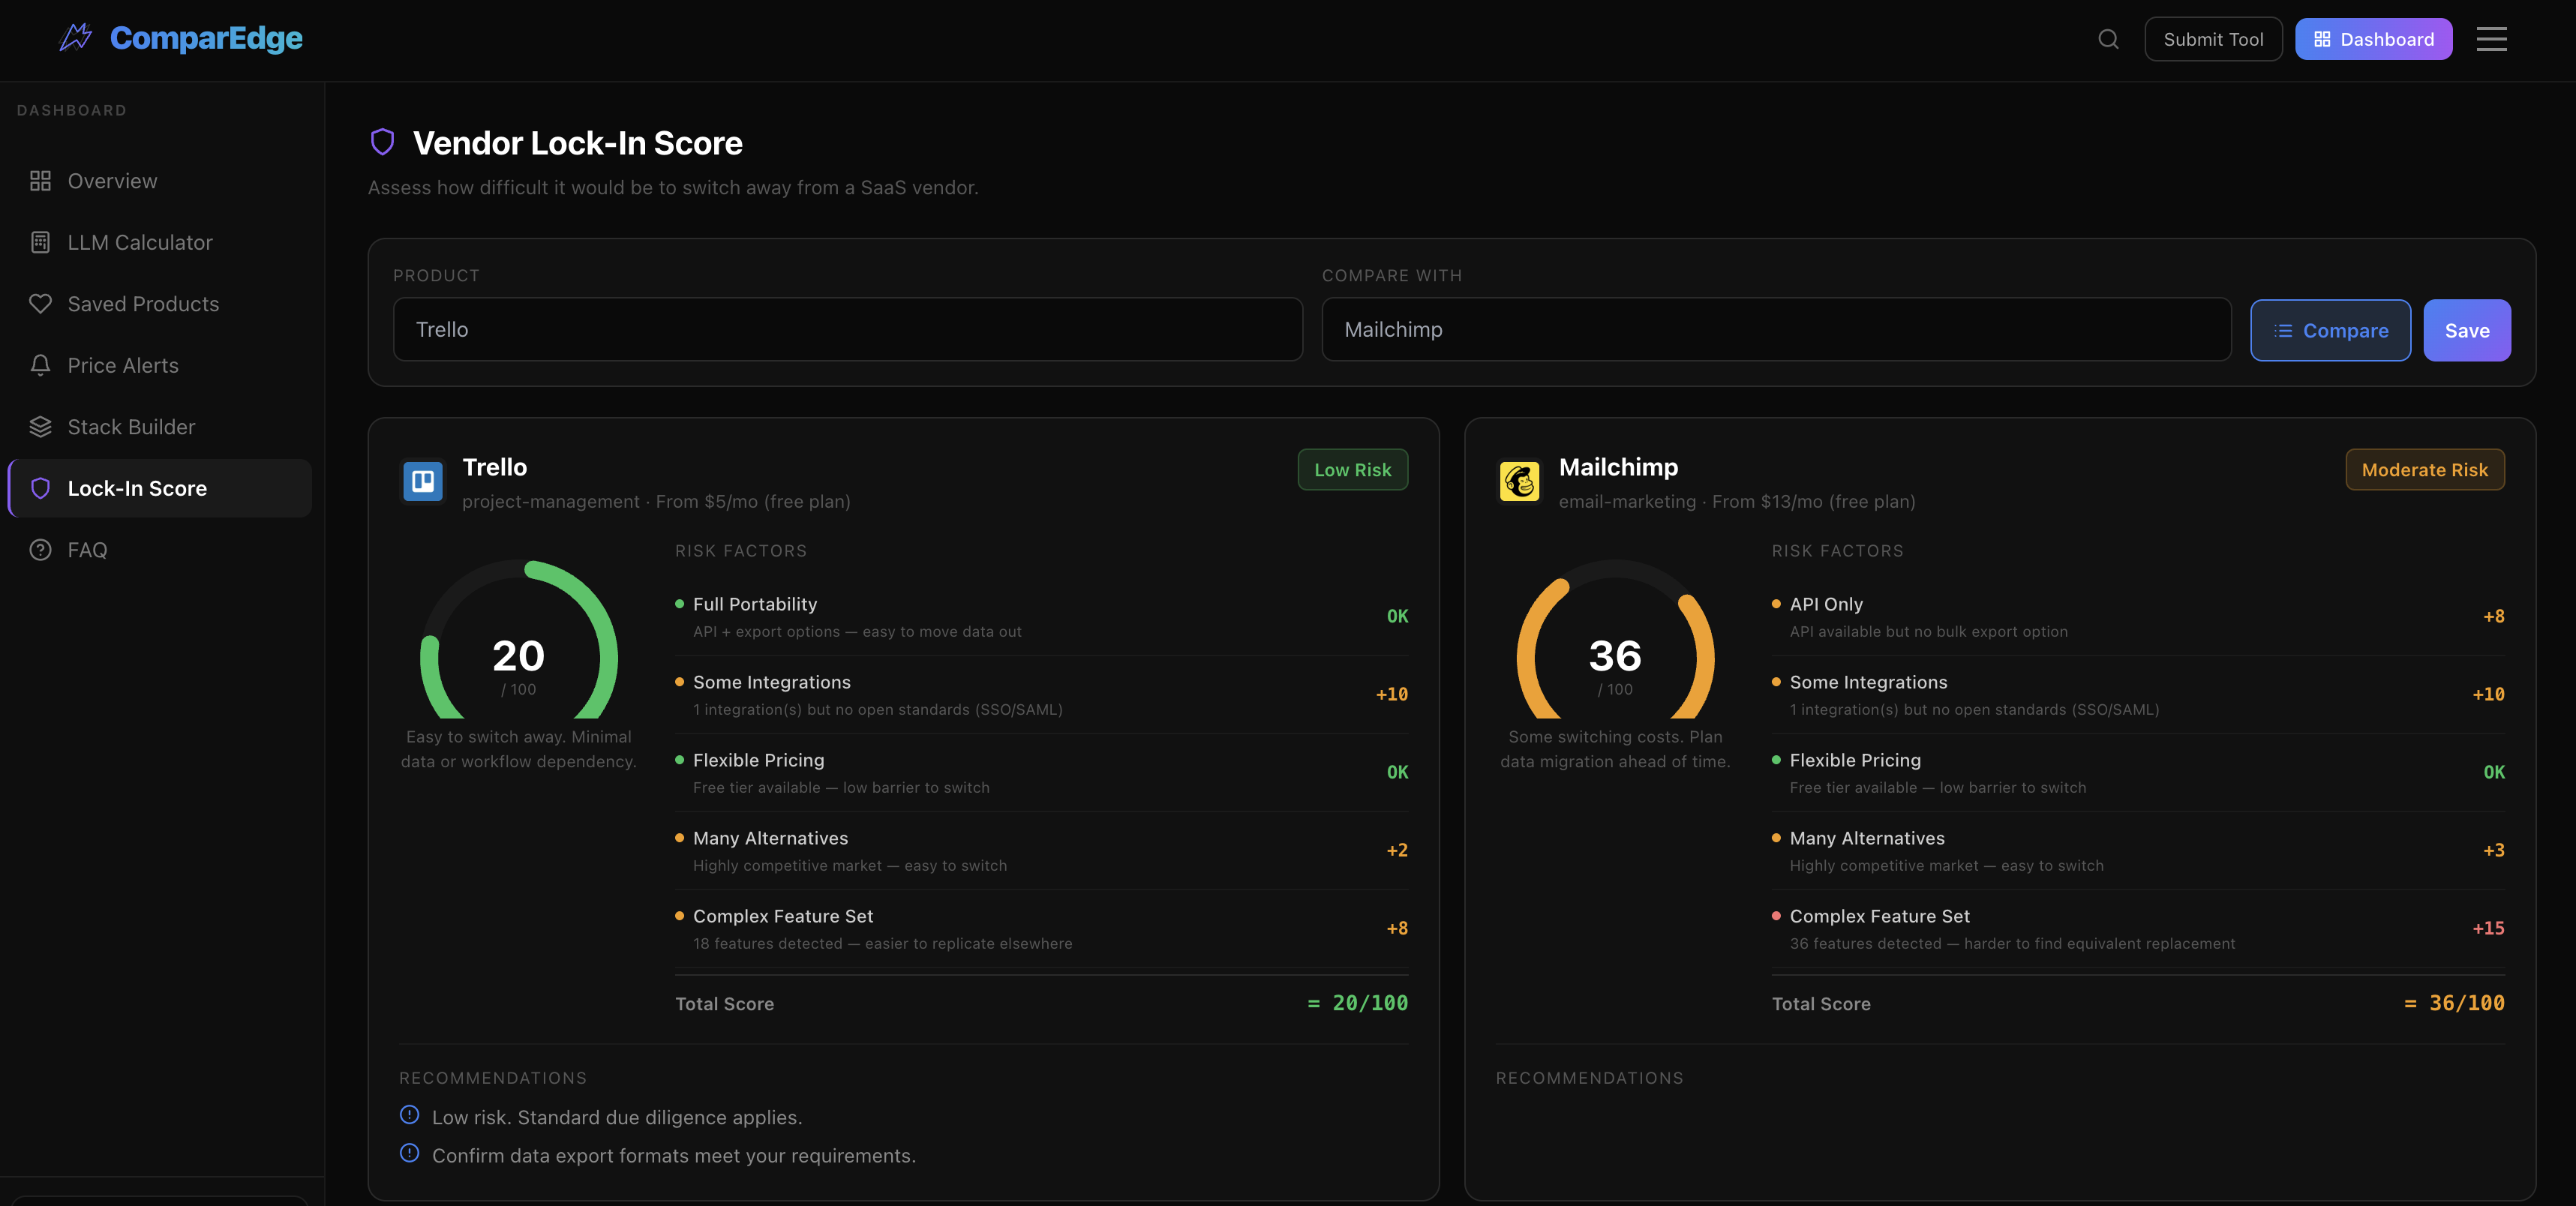Select the Stack Builder layers icon

pyautogui.click(x=41, y=426)
